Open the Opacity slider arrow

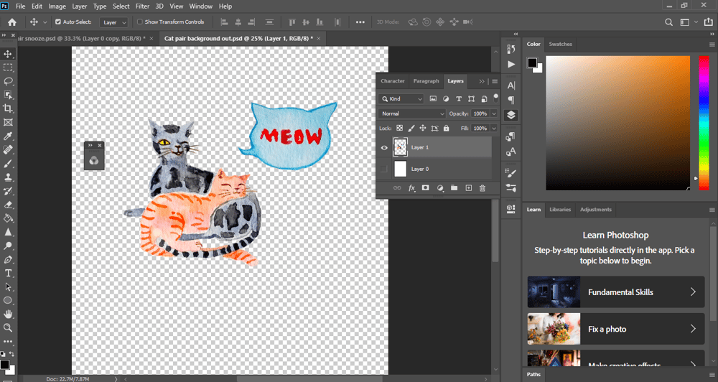click(494, 113)
